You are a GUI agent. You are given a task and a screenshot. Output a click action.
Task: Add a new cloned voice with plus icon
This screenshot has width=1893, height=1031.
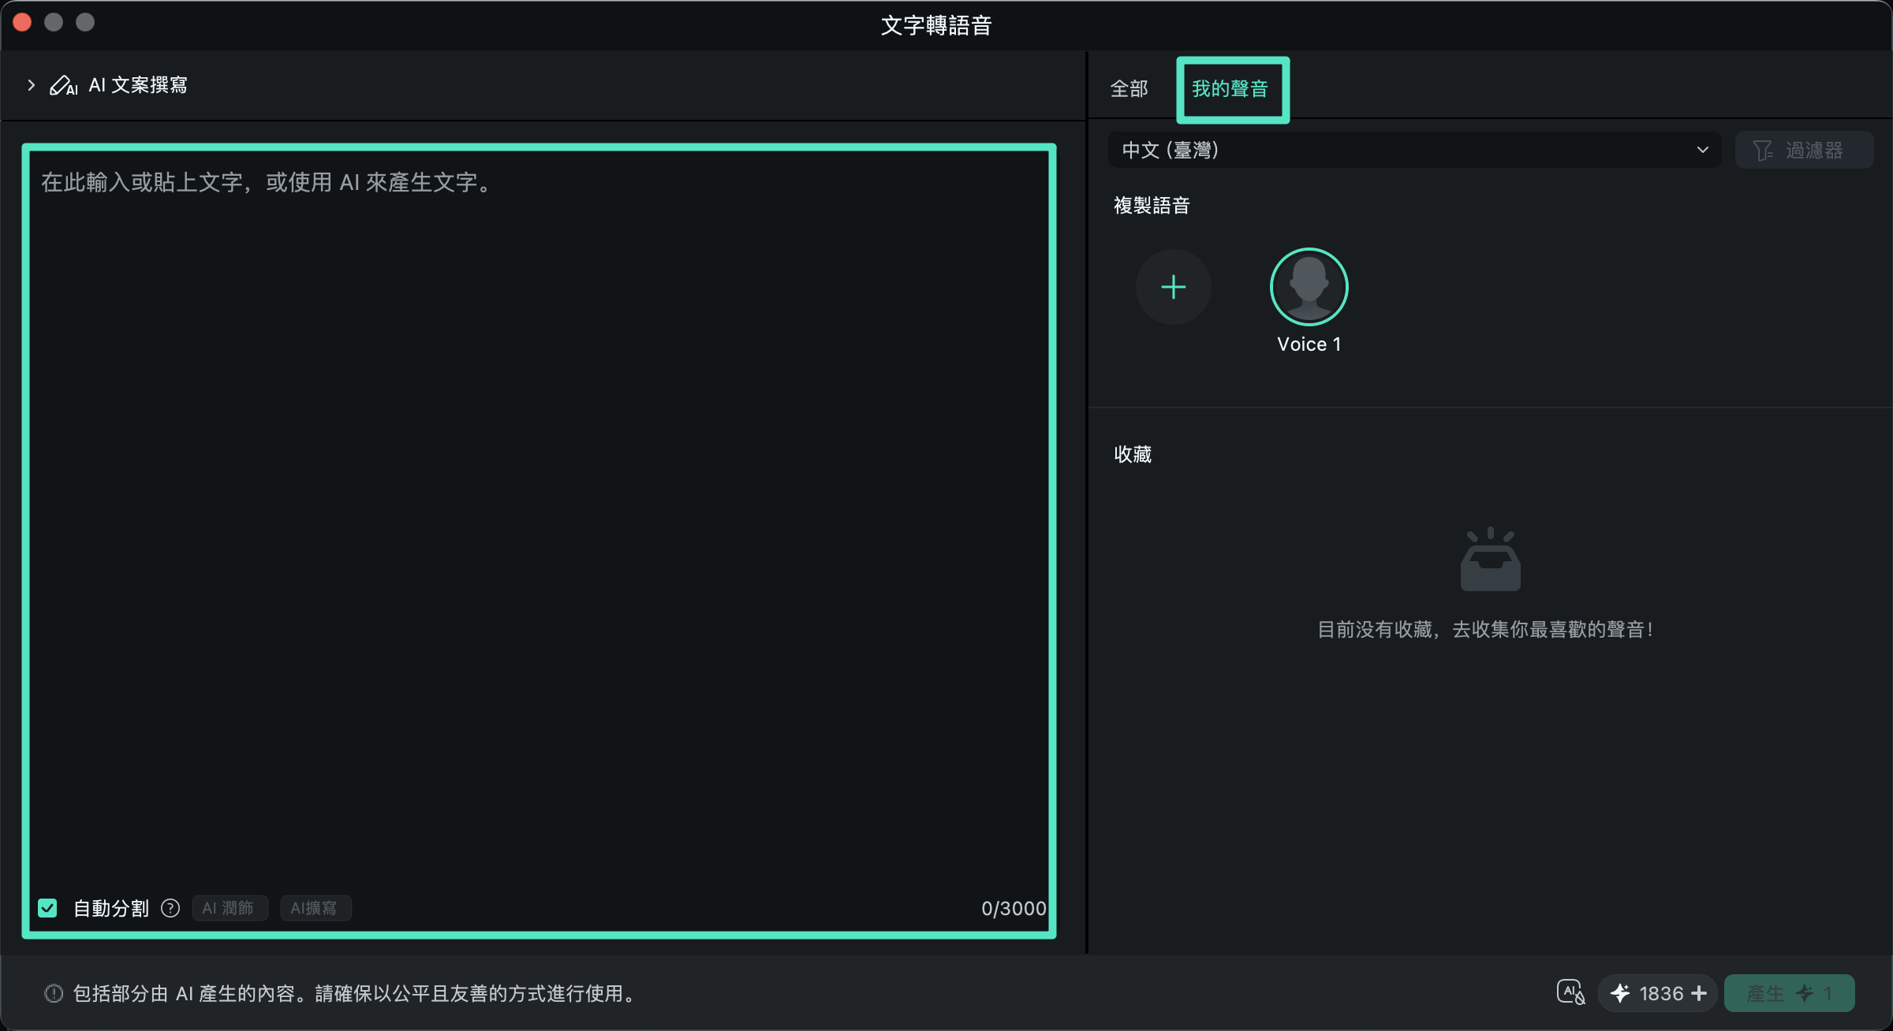[1174, 287]
